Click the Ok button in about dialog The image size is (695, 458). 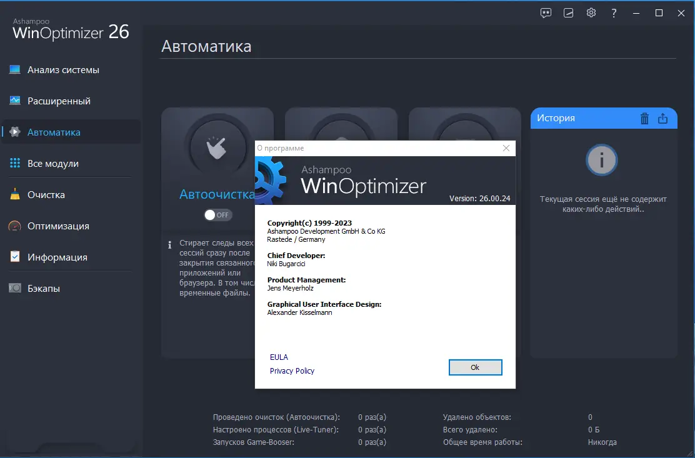(475, 367)
